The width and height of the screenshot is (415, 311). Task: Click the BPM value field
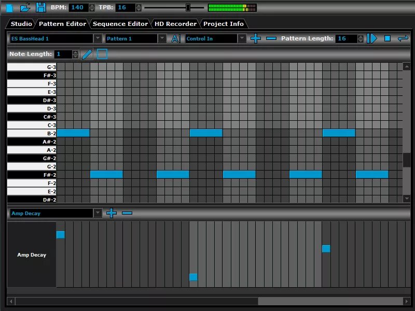pos(79,7)
